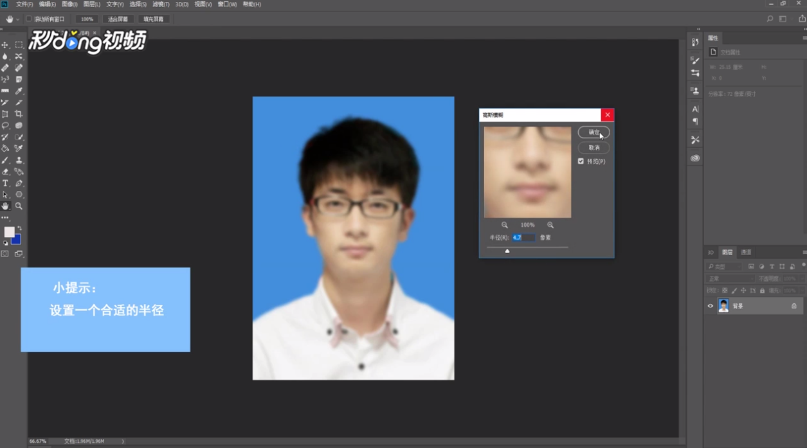Click the 适合屏幕 fit-screen button
This screenshot has height=448, width=807.
coord(118,19)
